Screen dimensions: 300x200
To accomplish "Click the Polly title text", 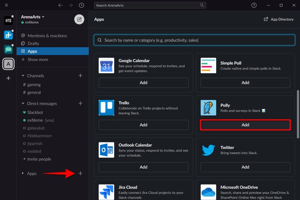I will coord(225,105).
